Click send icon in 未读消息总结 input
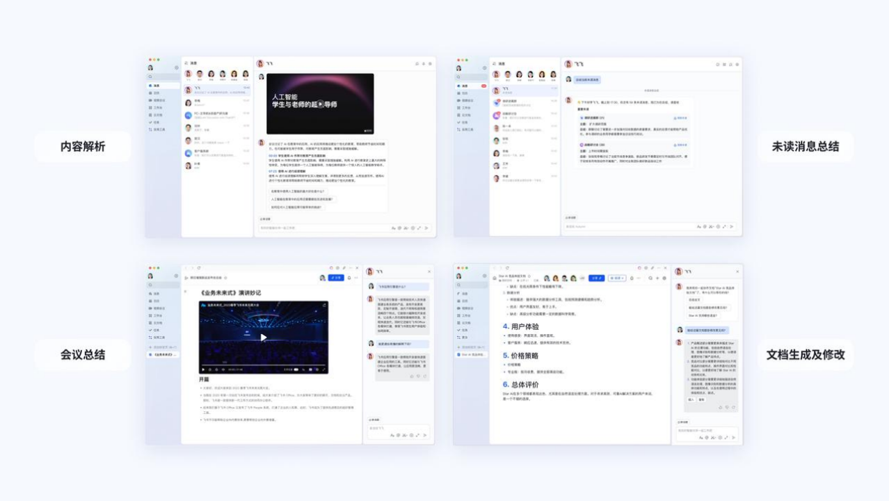The height and width of the screenshot is (501, 889). [731, 227]
